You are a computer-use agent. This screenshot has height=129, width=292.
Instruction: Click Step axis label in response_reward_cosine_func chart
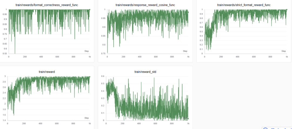click(185, 51)
